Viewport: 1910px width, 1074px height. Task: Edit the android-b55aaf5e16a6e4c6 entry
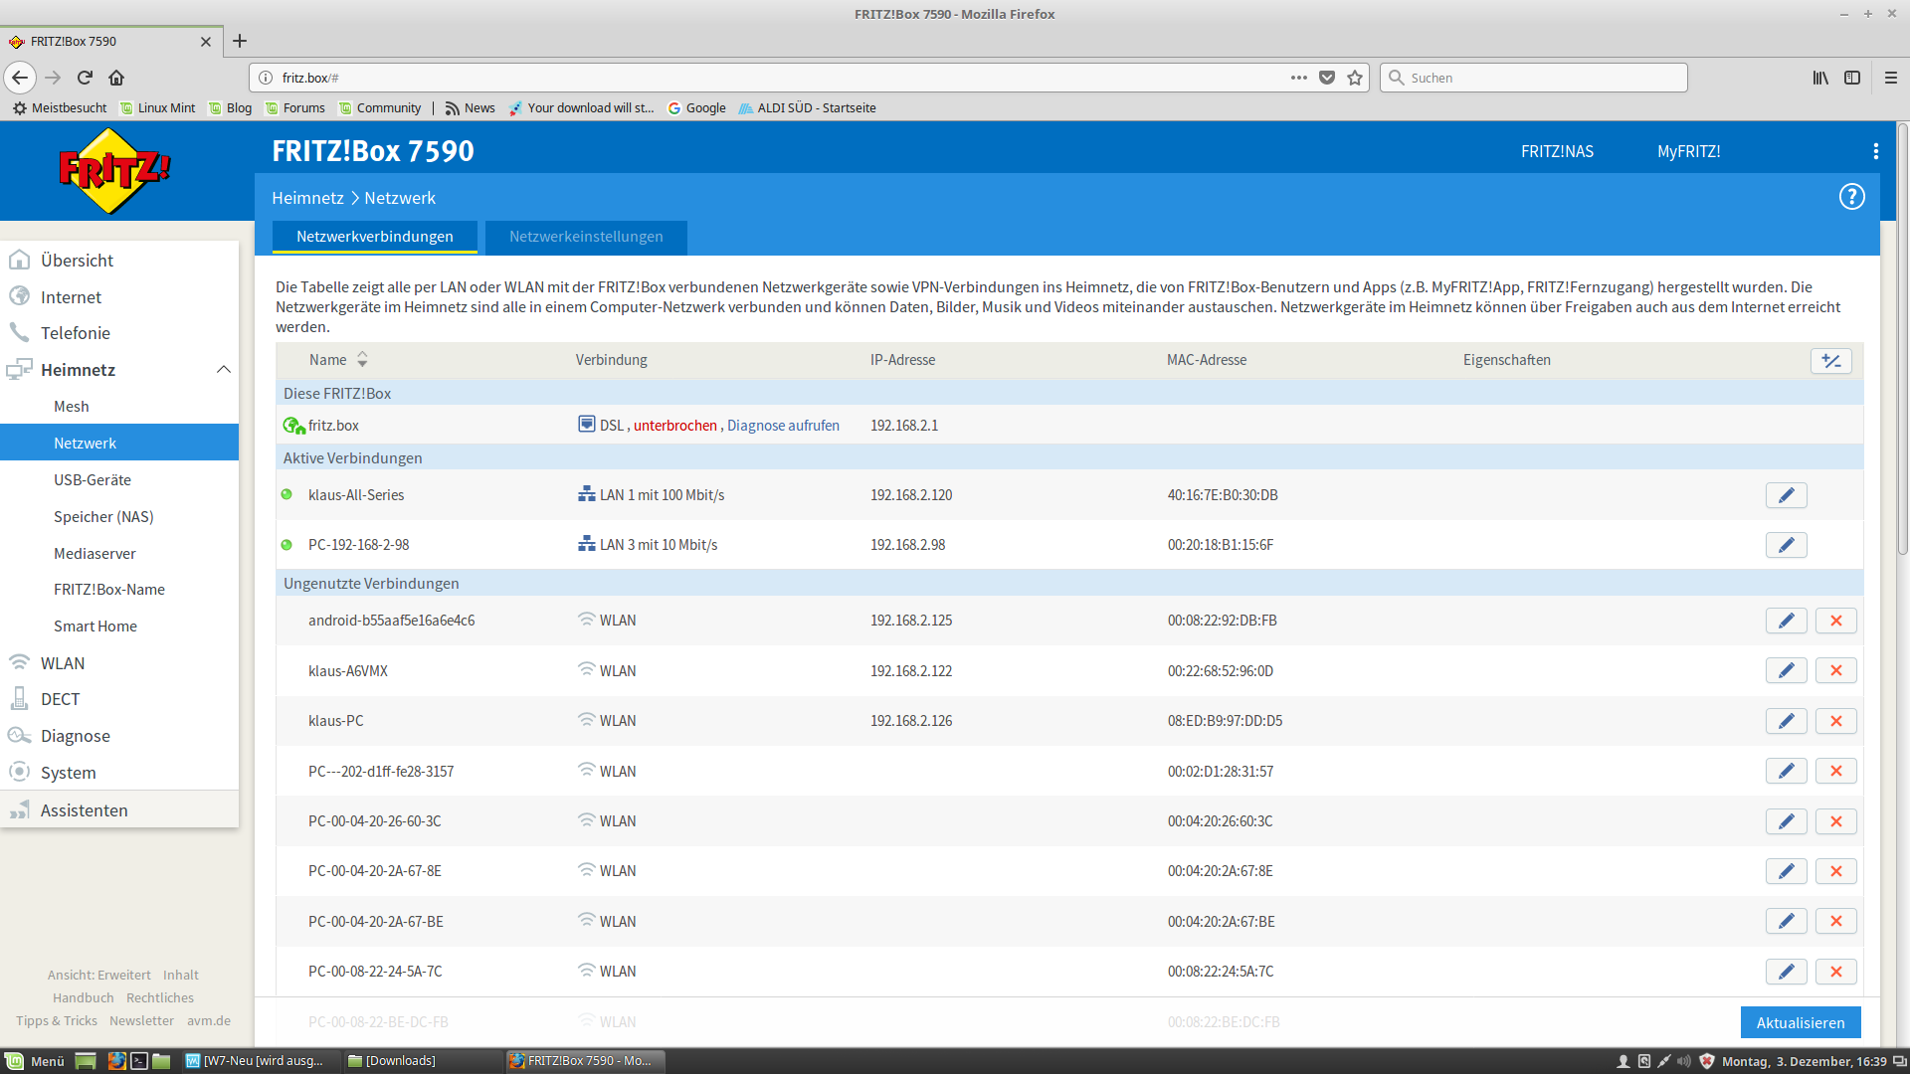1786,621
